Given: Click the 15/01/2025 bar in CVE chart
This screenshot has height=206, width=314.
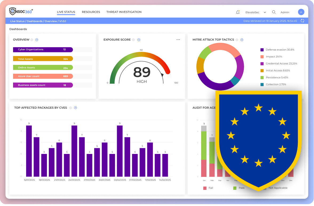Looking at the screenshot, I should pos(29,151).
